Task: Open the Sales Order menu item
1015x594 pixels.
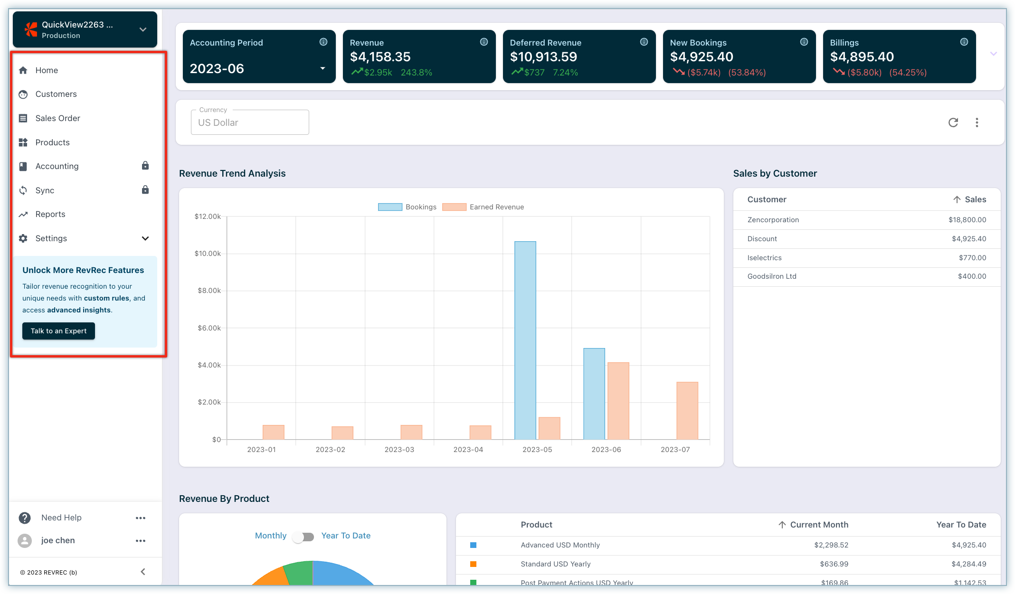Action: (58, 118)
